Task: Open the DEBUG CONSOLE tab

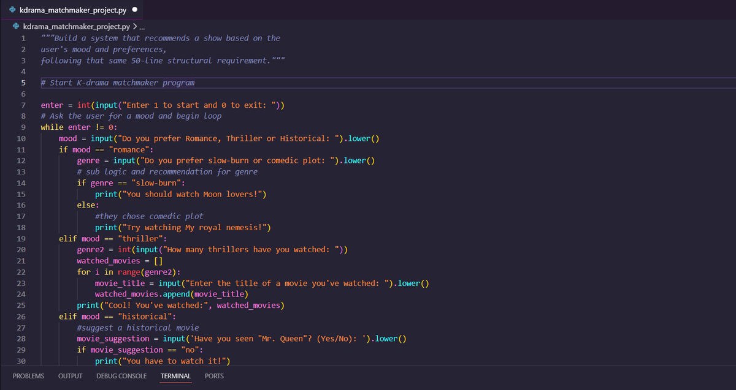Action: click(x=121, y=376)
